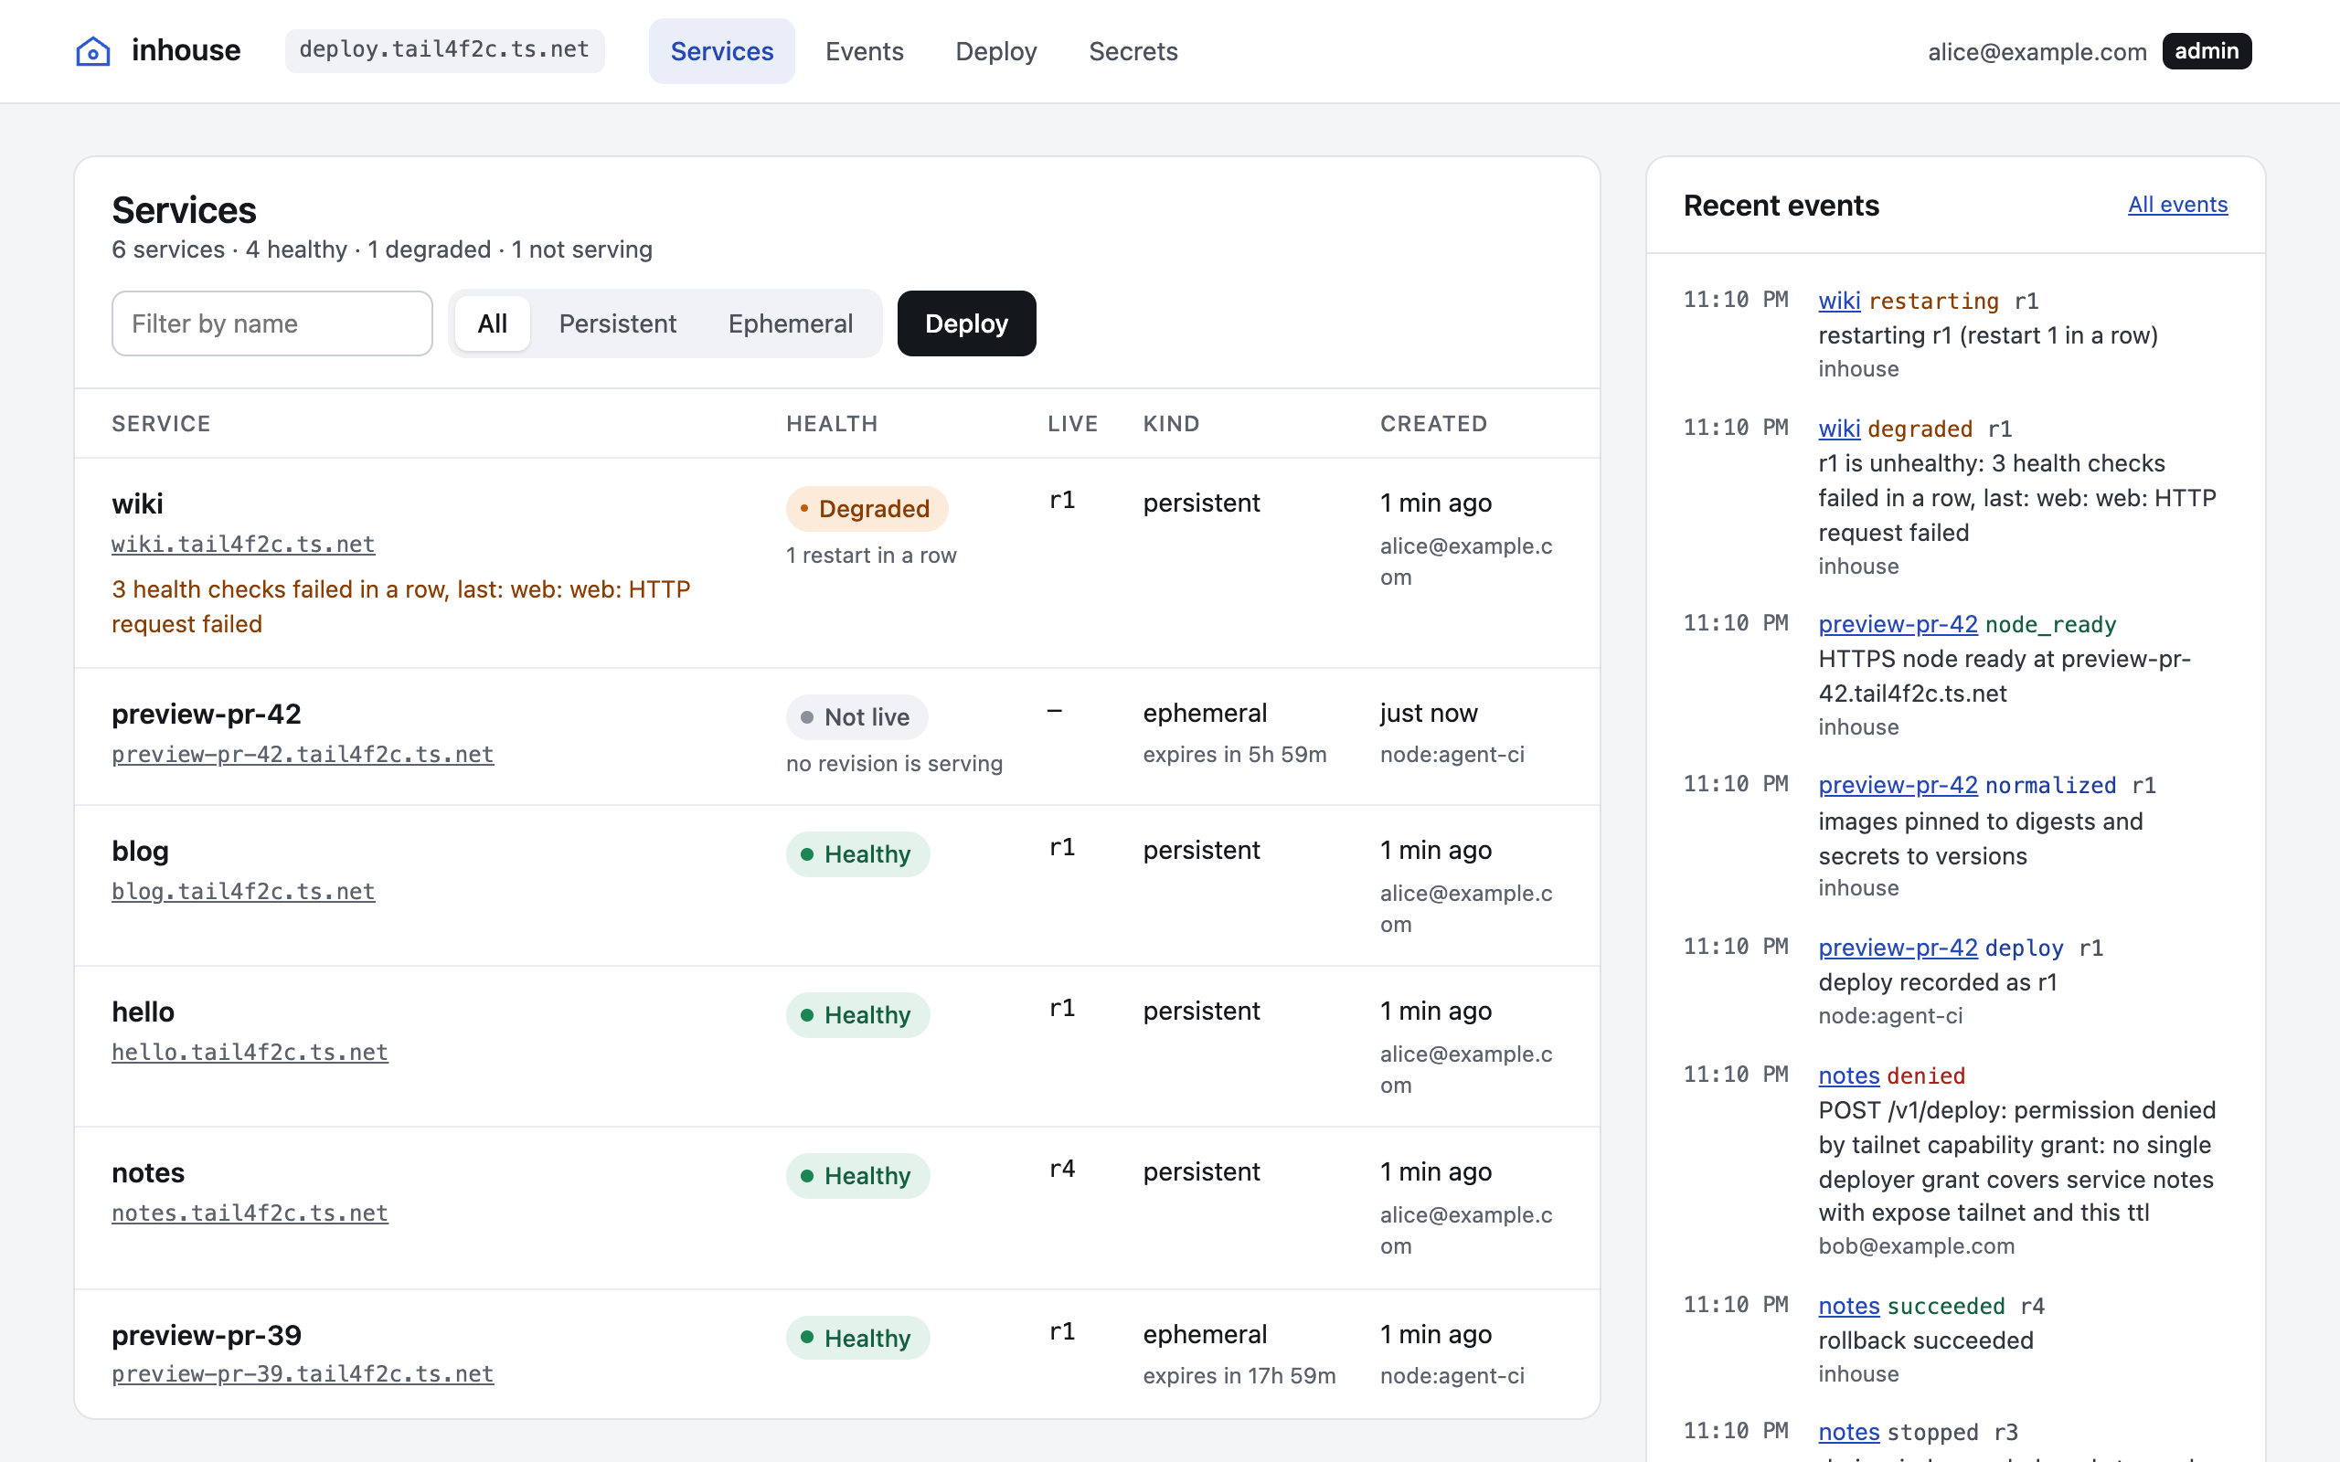Click the Degraded health badge for wiki
Viewport: 2340px width, 1462px height.
tap(867, 509)
